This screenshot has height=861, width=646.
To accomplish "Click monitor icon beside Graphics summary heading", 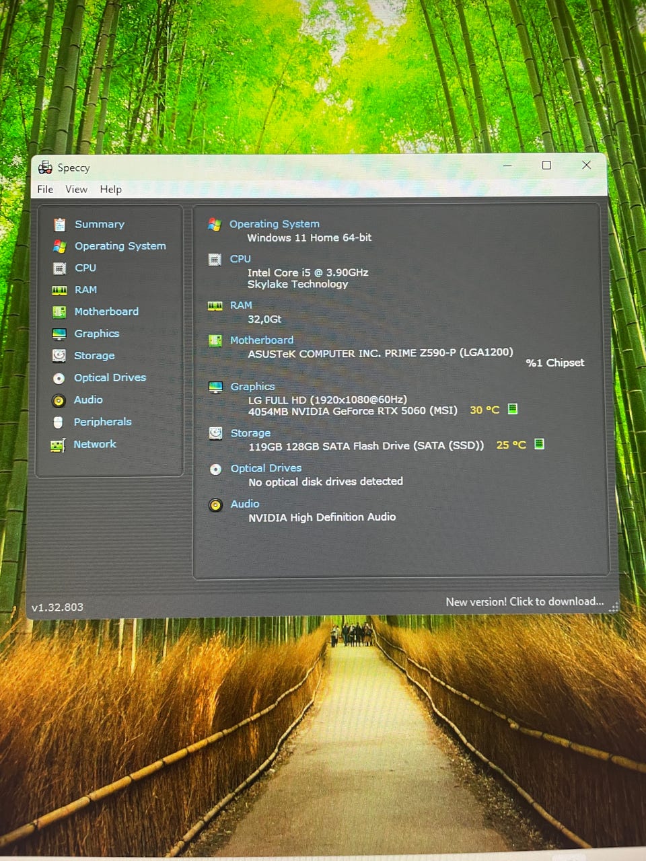I will coord(215,387).
